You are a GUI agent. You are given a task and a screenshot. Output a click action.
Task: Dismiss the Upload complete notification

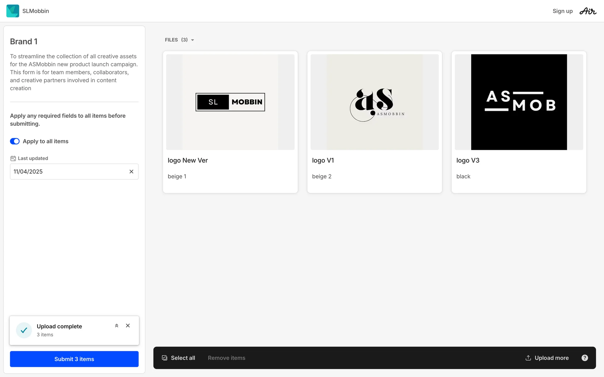tap(128, 326)
